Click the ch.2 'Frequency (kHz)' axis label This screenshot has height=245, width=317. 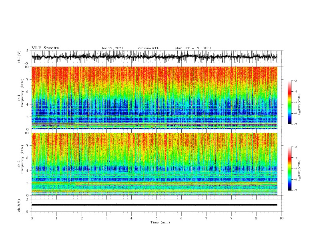click(x=23, y=159)
